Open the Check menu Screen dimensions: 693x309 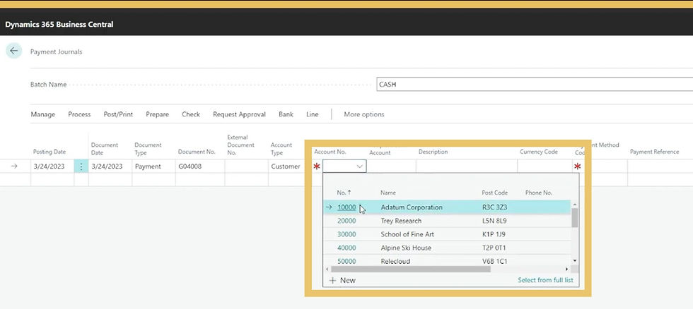[x=191, y=114]
